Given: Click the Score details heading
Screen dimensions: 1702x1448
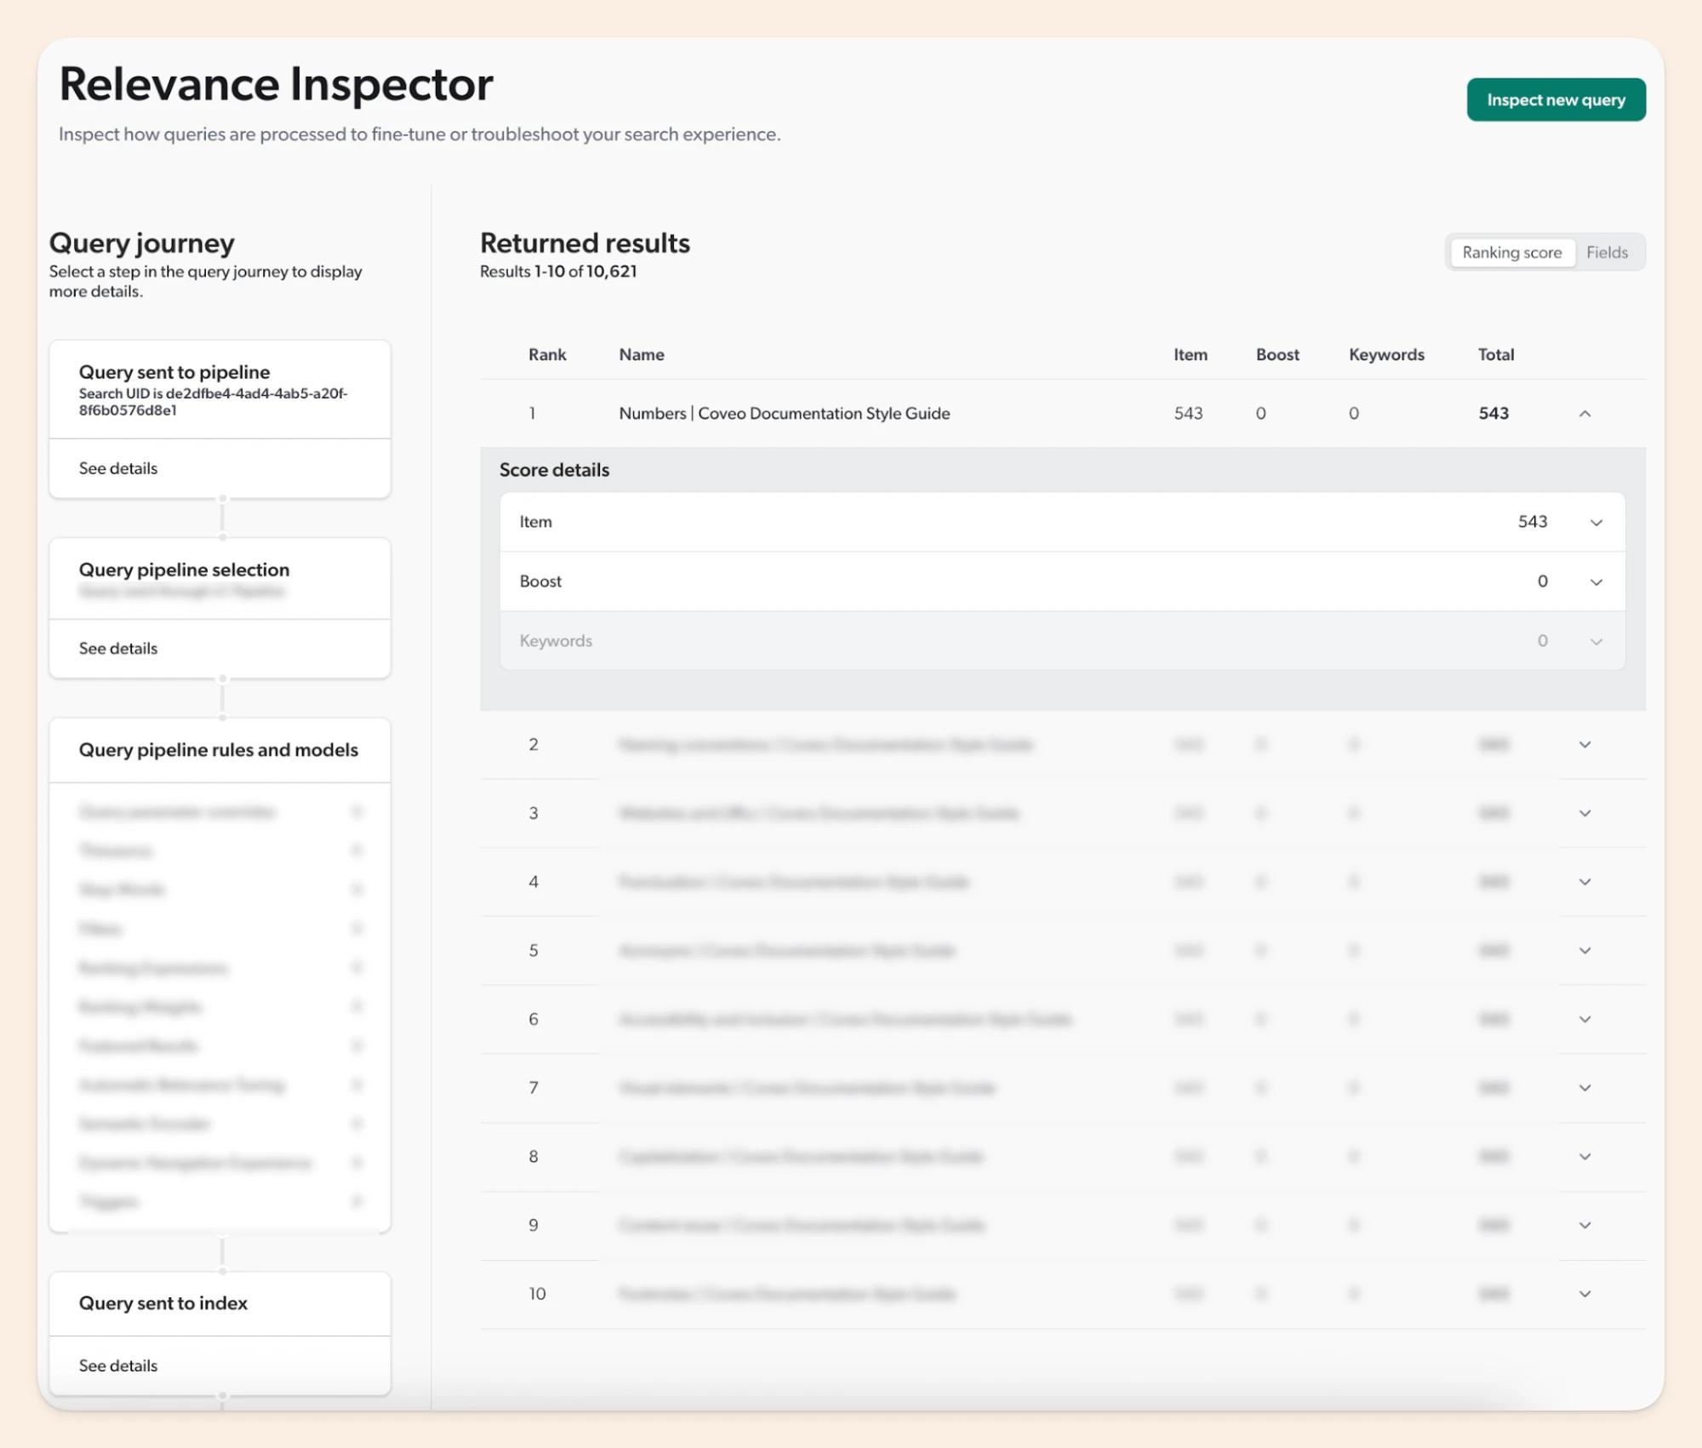Looking at the screenshot, I should tap(554, 470).
